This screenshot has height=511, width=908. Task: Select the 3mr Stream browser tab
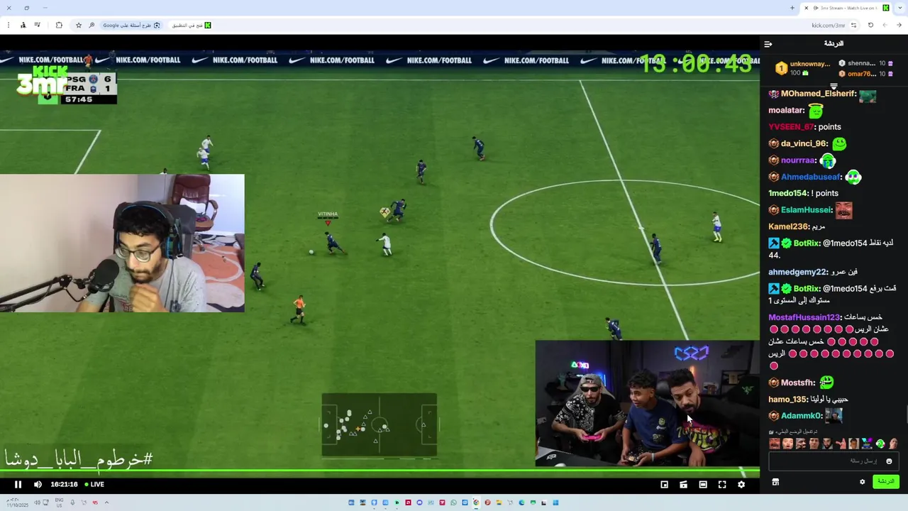(848, 8)
